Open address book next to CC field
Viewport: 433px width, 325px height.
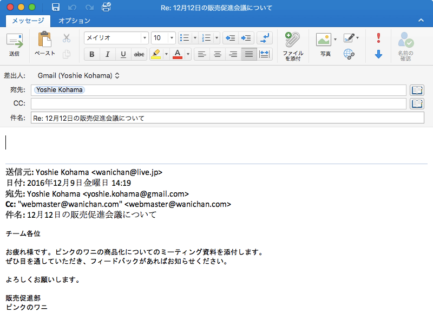[x=417, y=103]
